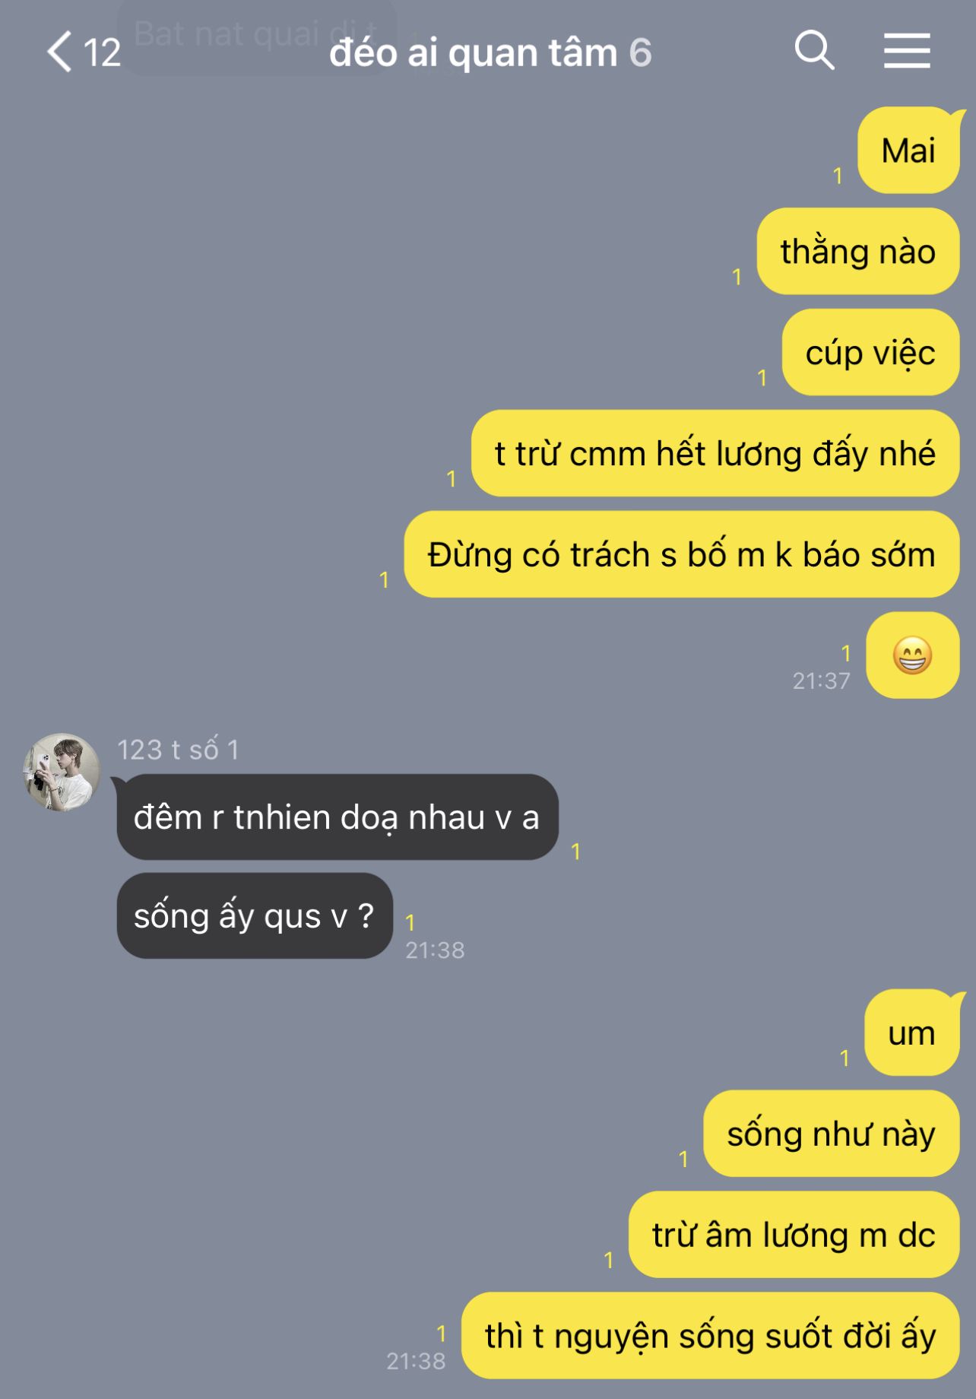Select the cúp việc message bubble
976x1399 pixels.
[870, 353]
